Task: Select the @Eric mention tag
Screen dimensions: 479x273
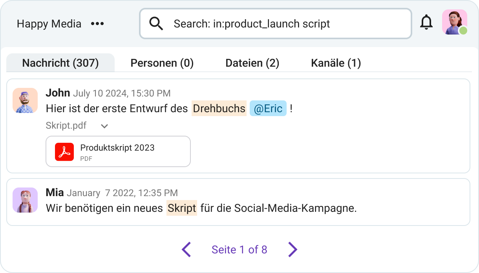Action: point(268,108)
